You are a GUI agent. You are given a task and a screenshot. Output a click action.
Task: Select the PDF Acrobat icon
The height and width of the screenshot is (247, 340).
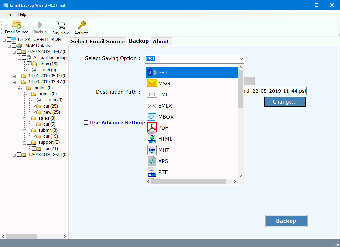coord(152,128)
